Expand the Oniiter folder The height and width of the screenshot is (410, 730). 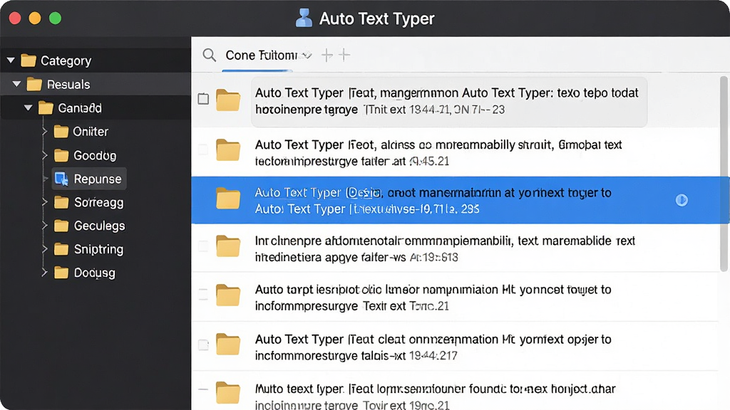[x=45, y=132]
